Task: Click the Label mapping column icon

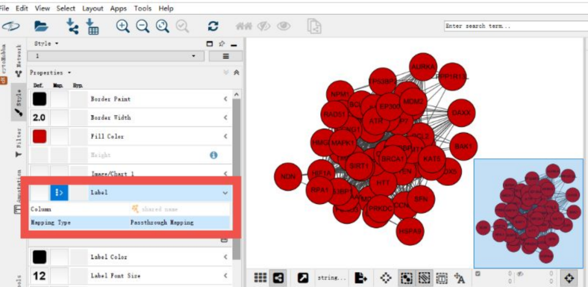Action: click(x=59, y=193)
